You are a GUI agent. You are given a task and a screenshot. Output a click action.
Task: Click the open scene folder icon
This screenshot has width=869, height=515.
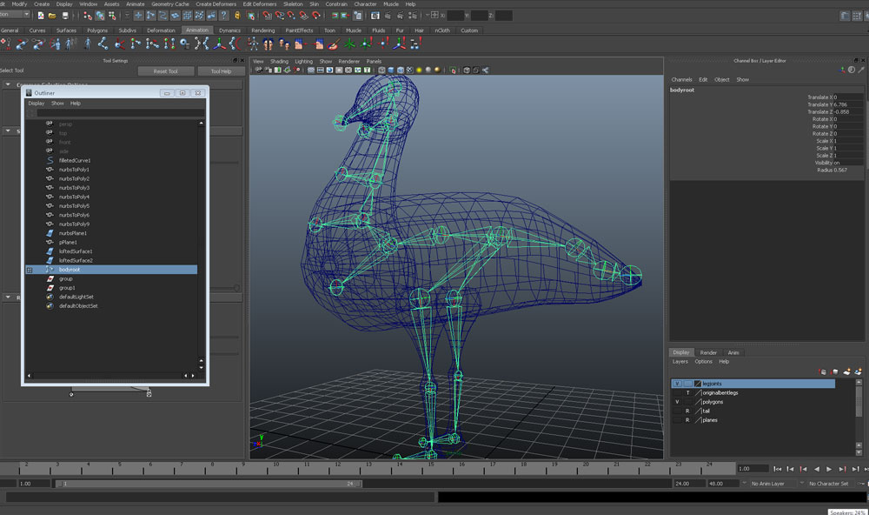[52, 16]
